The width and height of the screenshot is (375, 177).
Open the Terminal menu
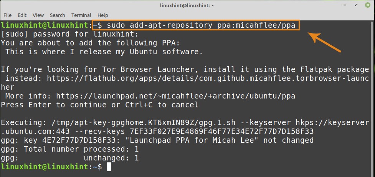(81, 15)
